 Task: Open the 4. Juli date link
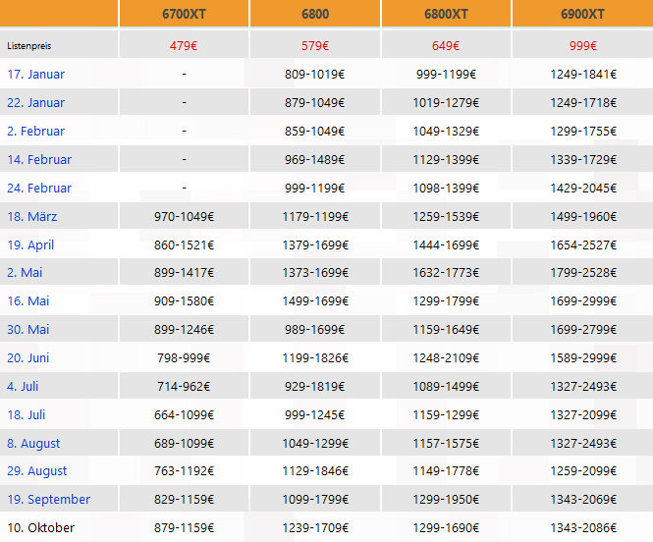click(x=23, y=386)
